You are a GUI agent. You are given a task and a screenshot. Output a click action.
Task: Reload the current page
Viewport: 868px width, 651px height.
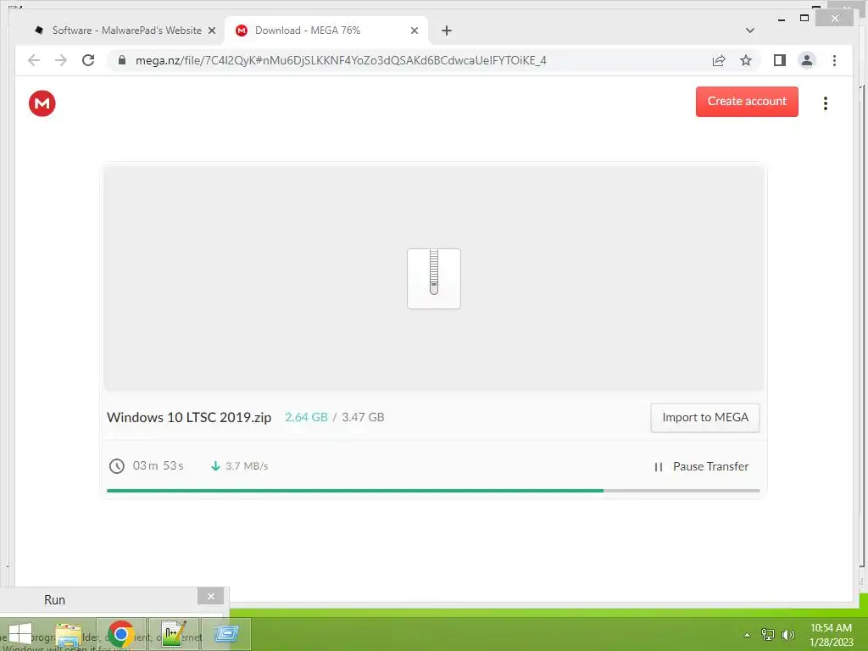[x=88, y=60]
